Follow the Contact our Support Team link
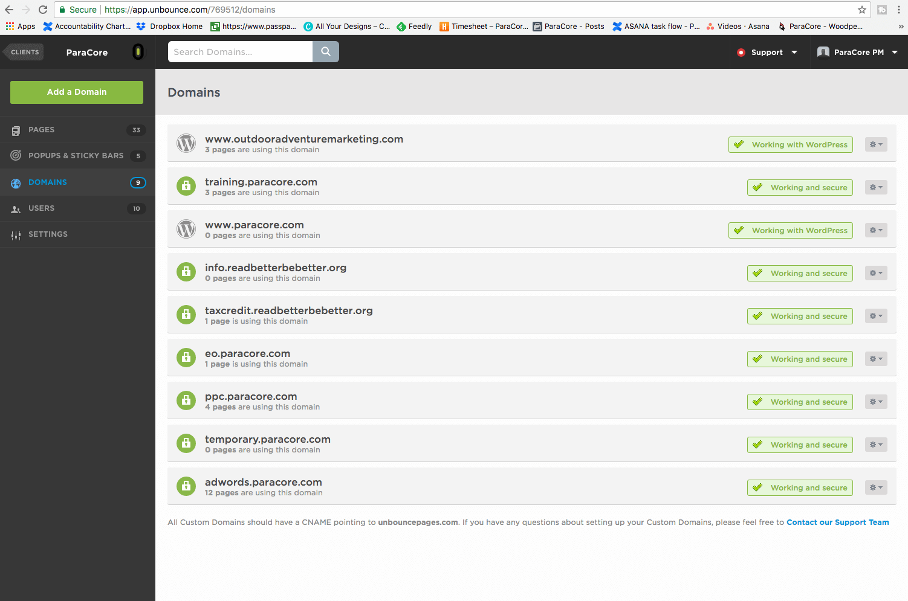This screenshot has height=601, width=908. point(837,522)
